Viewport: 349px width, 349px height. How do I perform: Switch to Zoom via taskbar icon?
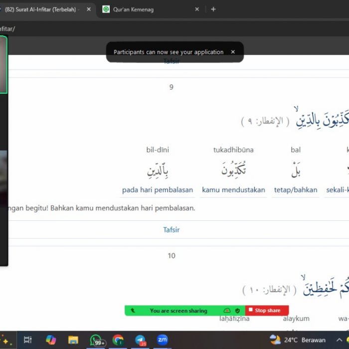(x=162, y=340)
